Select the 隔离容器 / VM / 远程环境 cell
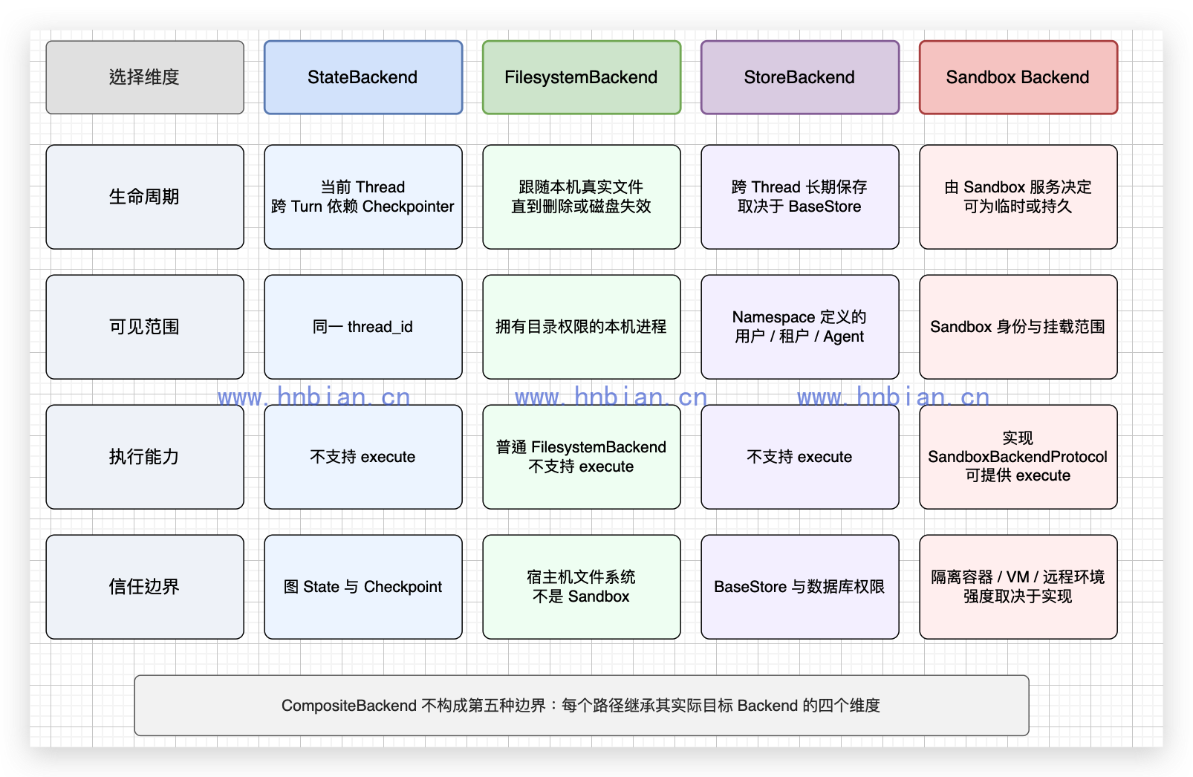Screen dimensions: 1193x777 tap(1018, 587)
